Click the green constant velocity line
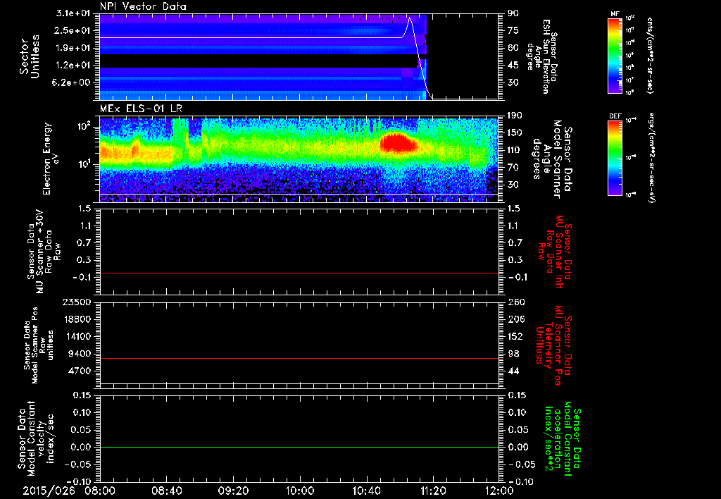This screenshot has width=721, height=499. [299, 447]
